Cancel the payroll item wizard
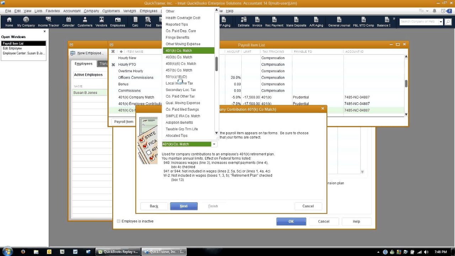This screenshot has height=256, width=455. point(308,206)
